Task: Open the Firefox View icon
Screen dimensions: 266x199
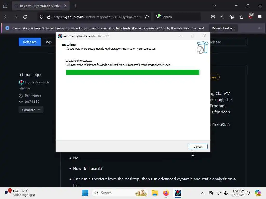Action: 5,6
